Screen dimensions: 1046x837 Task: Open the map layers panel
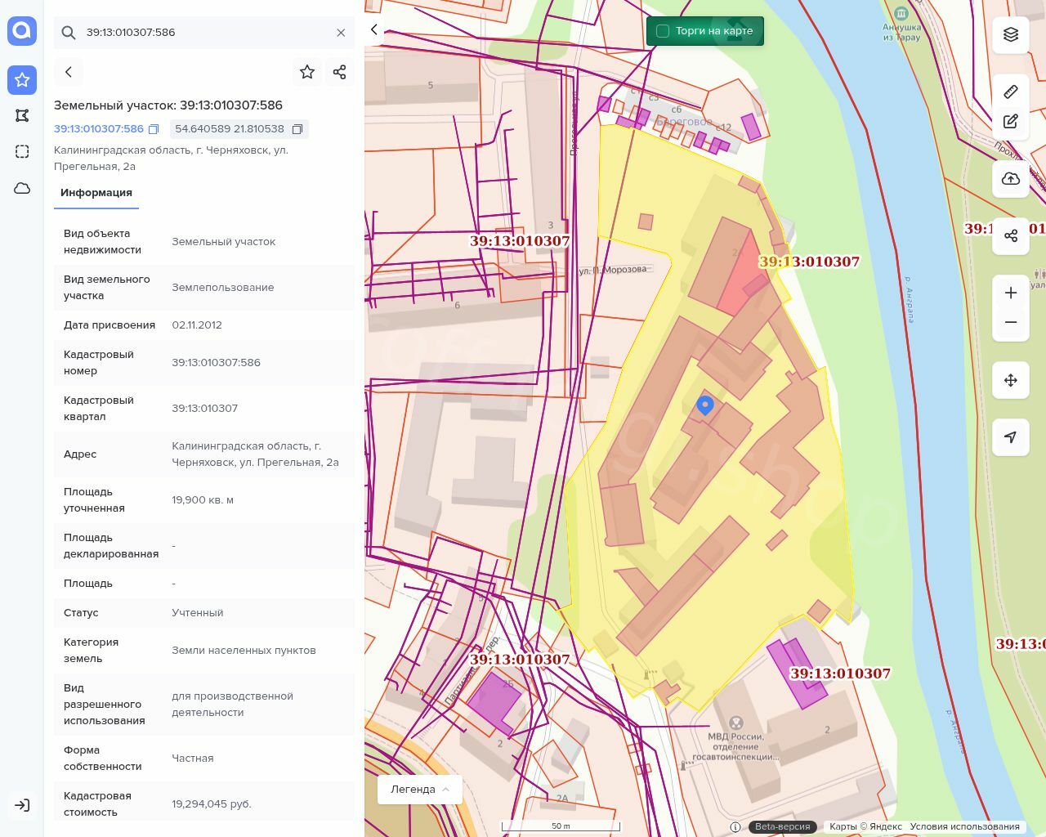point(1011,34)
